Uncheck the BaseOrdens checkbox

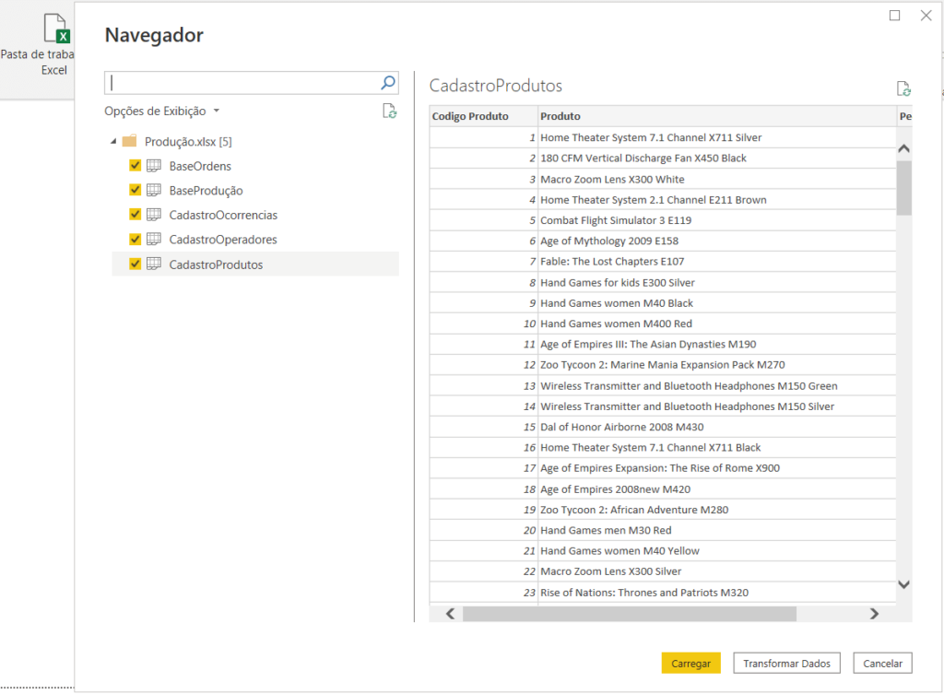[x=135, y=166]
